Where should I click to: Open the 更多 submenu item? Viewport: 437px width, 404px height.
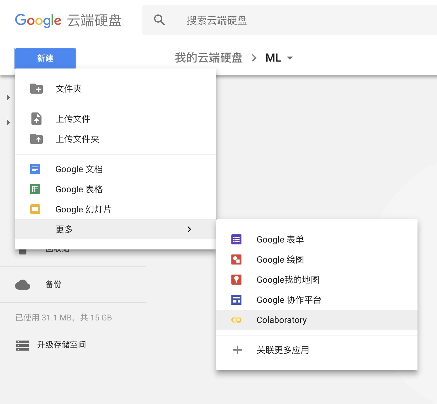116,229
